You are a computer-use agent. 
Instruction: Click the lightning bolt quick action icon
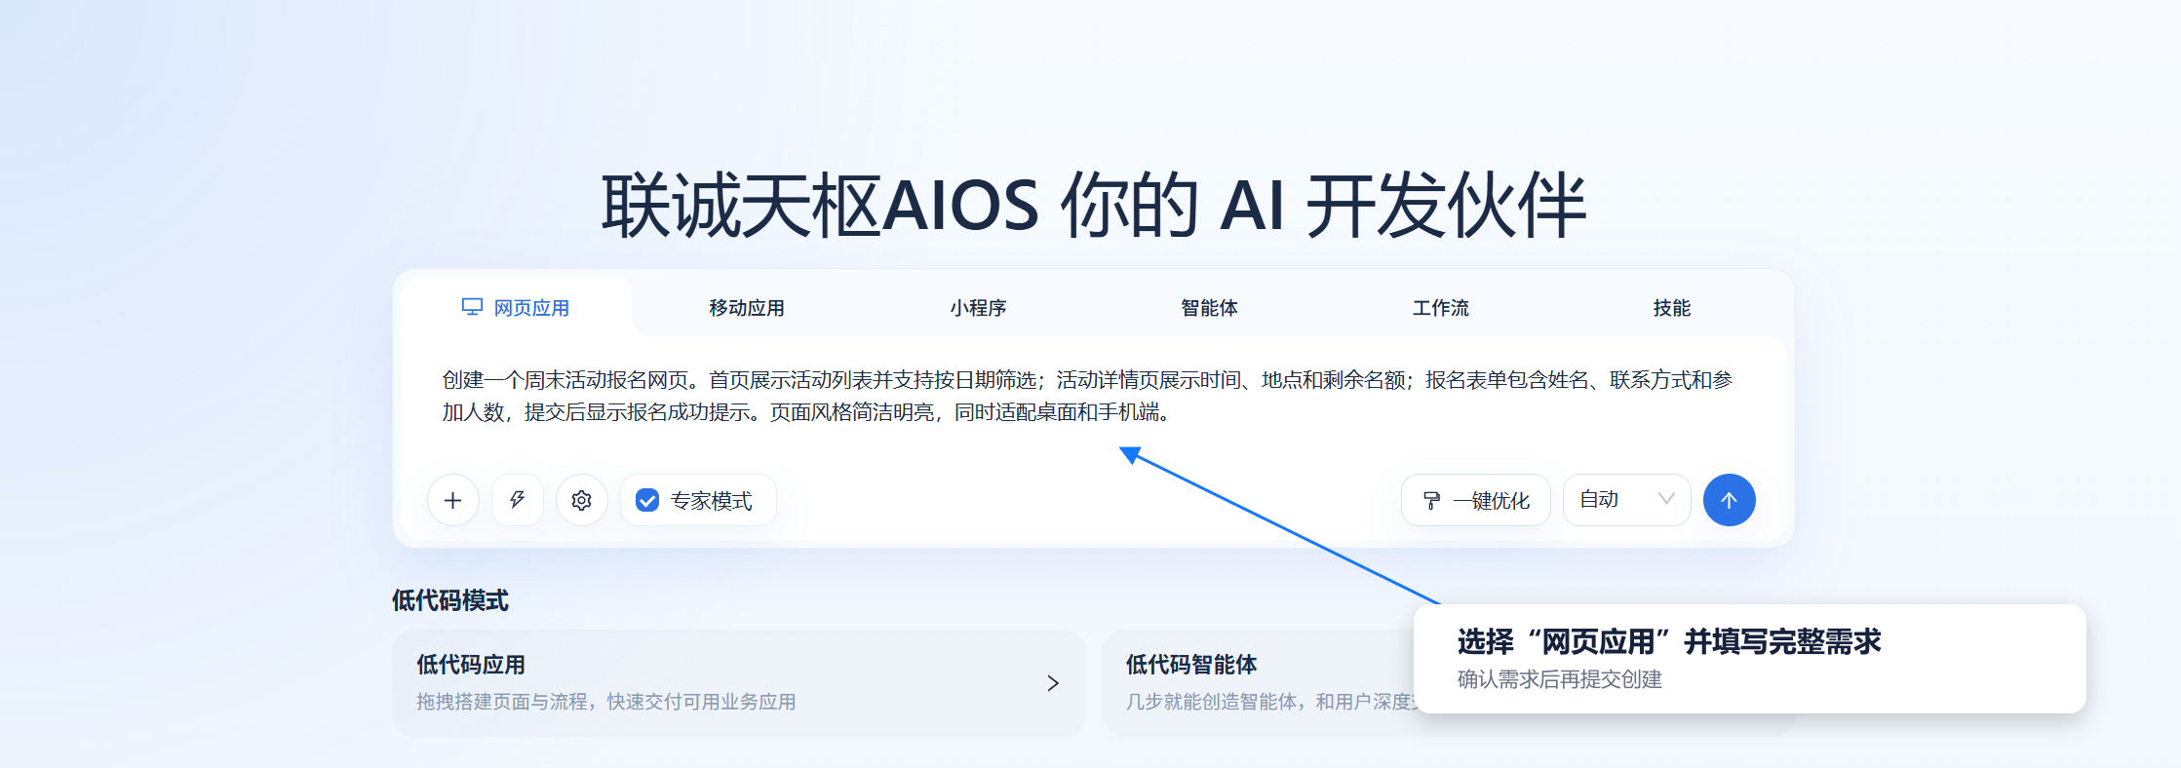pos(517,500)
